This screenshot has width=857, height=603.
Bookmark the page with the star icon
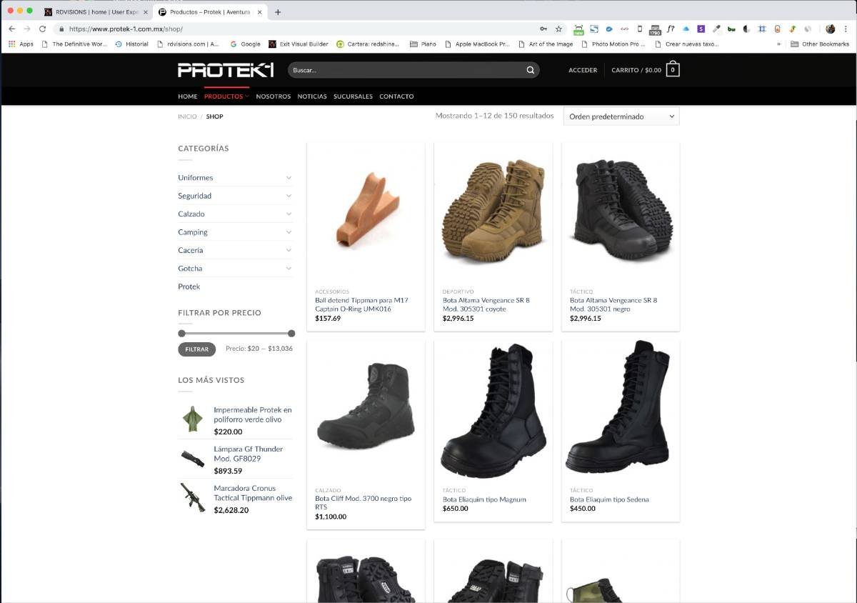pyautogui.click(x=560, y=29)
